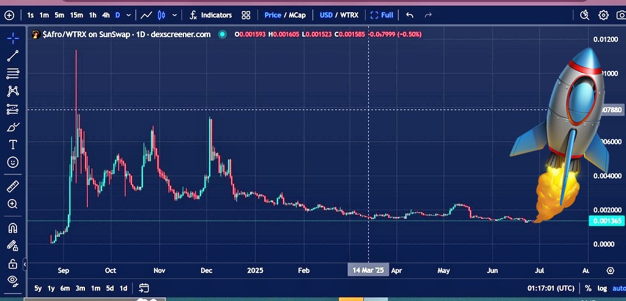626x301 pixels.
Task: Set denomination to WTRX
Action: (x=349, y=15)
